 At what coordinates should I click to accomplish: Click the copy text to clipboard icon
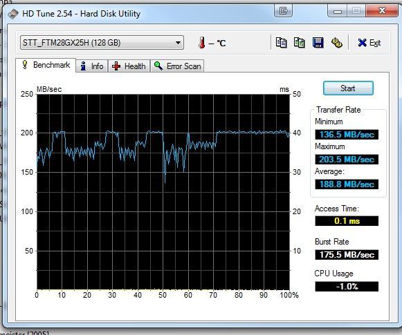click(281, 43)
